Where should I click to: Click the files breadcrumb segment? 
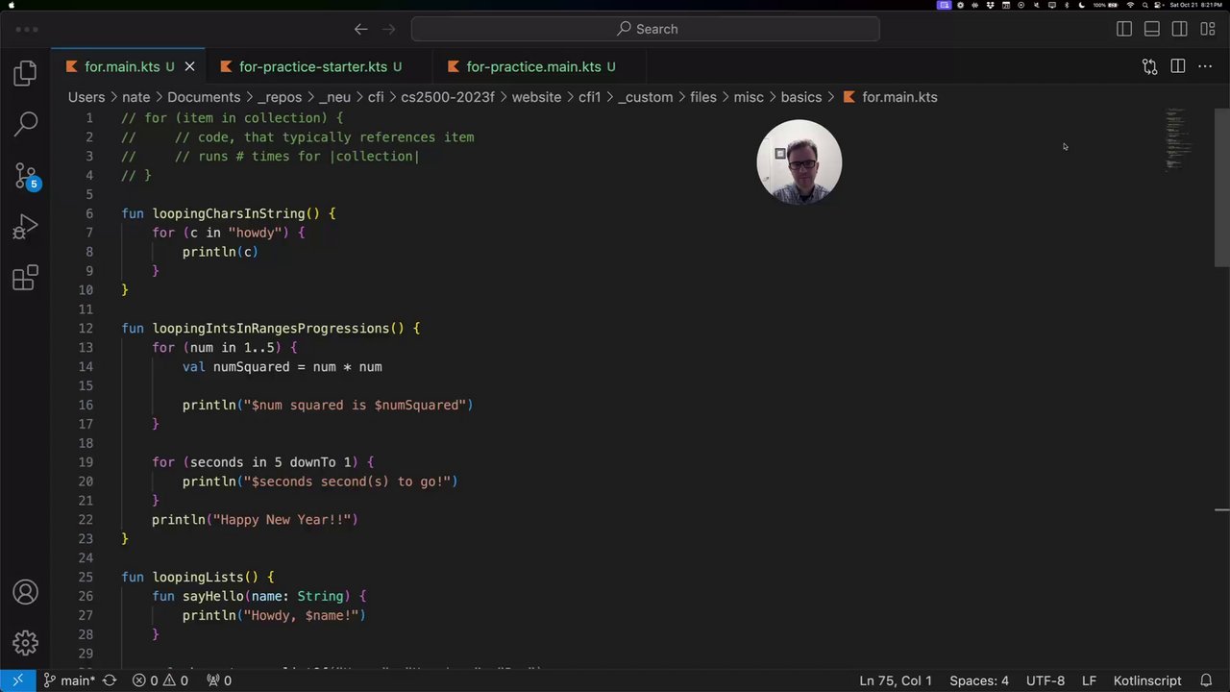[x=703, y=97]
